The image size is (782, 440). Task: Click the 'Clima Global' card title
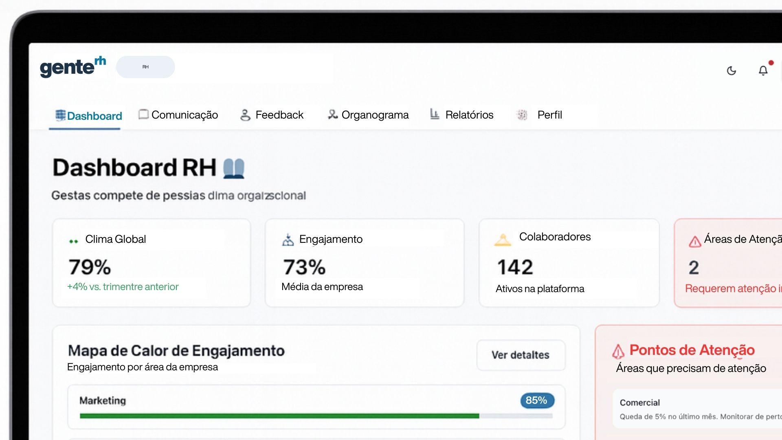[x=116, y=239]
